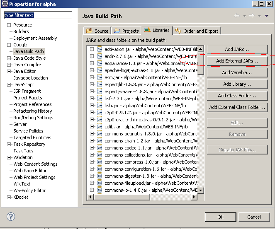Click the Add Library... button
The width and height of the screenshot is (275, 229).
[x=237, y=84]
